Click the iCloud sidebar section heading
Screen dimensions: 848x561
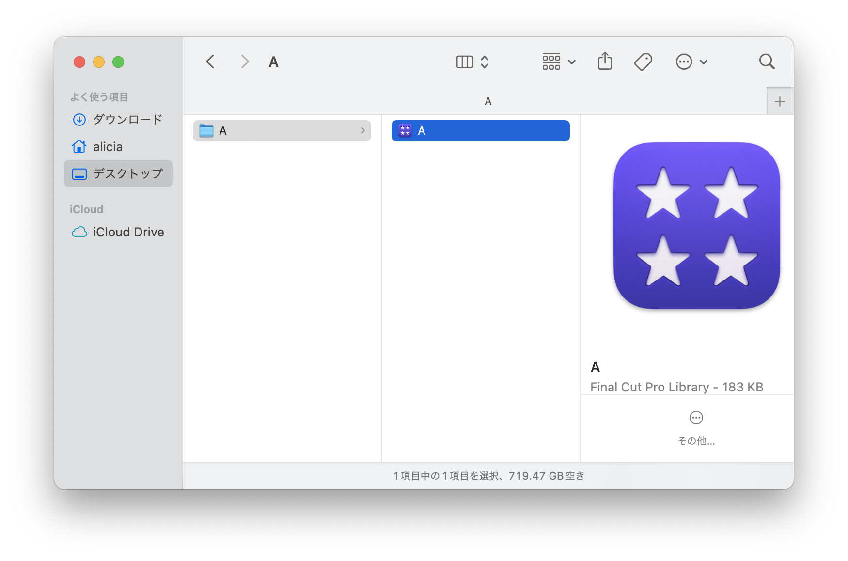pos(86,209)
